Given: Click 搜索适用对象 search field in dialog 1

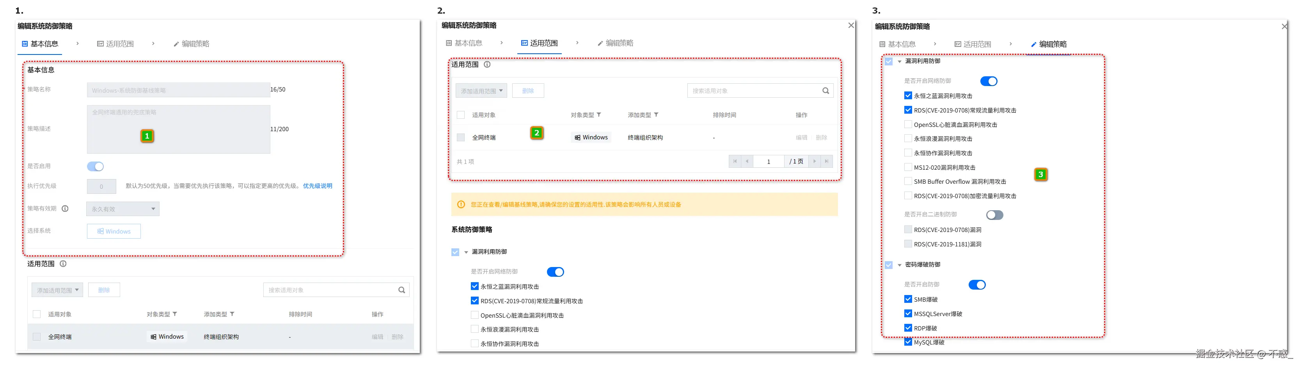Looking at the screenshot, I should coord(336,290).
